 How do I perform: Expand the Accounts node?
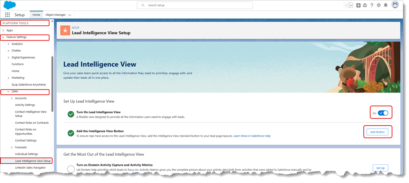12,98
